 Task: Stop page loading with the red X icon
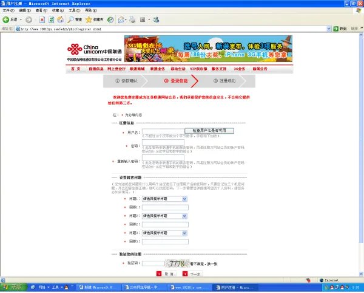[42, 20]
